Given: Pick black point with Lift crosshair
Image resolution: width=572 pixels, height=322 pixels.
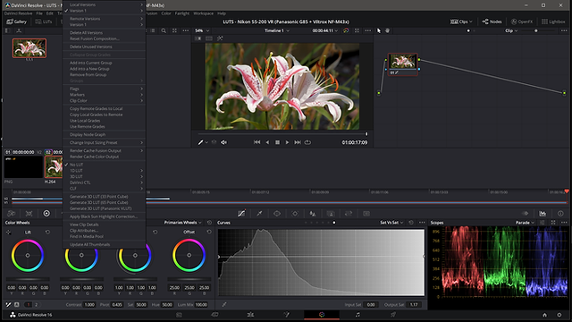Looking at the screenshot, I should click(x=8, y=233).
